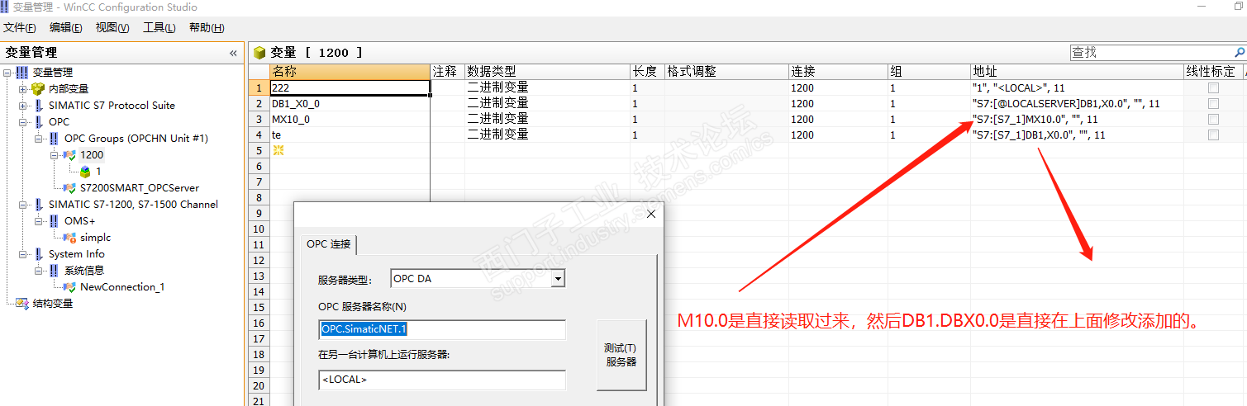Screen dimensions: 1247x406
Task: Click the OPC channel driver icon
Action: tap(38, 122)
